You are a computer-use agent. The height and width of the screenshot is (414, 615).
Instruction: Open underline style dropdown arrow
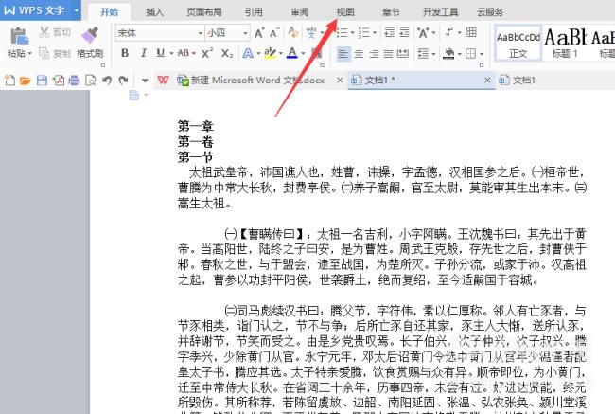pyautogui.click(x=171, y=53)
